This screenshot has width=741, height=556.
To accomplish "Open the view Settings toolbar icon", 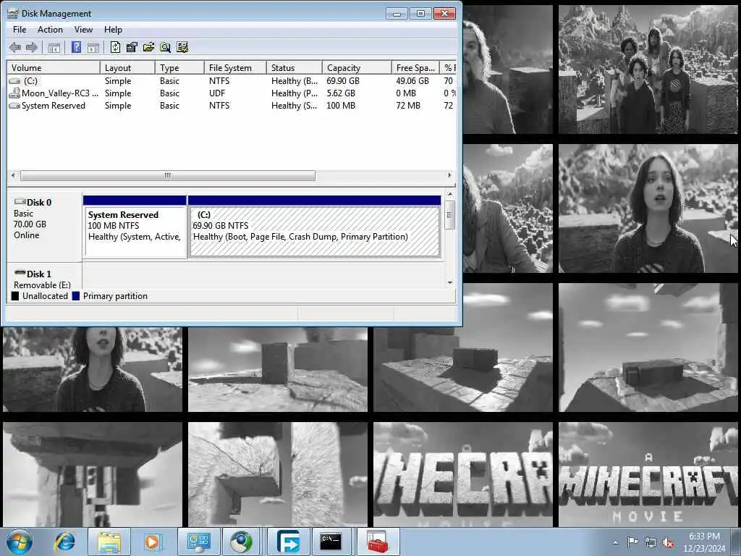I will [x=182, y=47].
